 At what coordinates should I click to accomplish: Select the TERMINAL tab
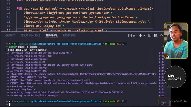click(51, 36)
